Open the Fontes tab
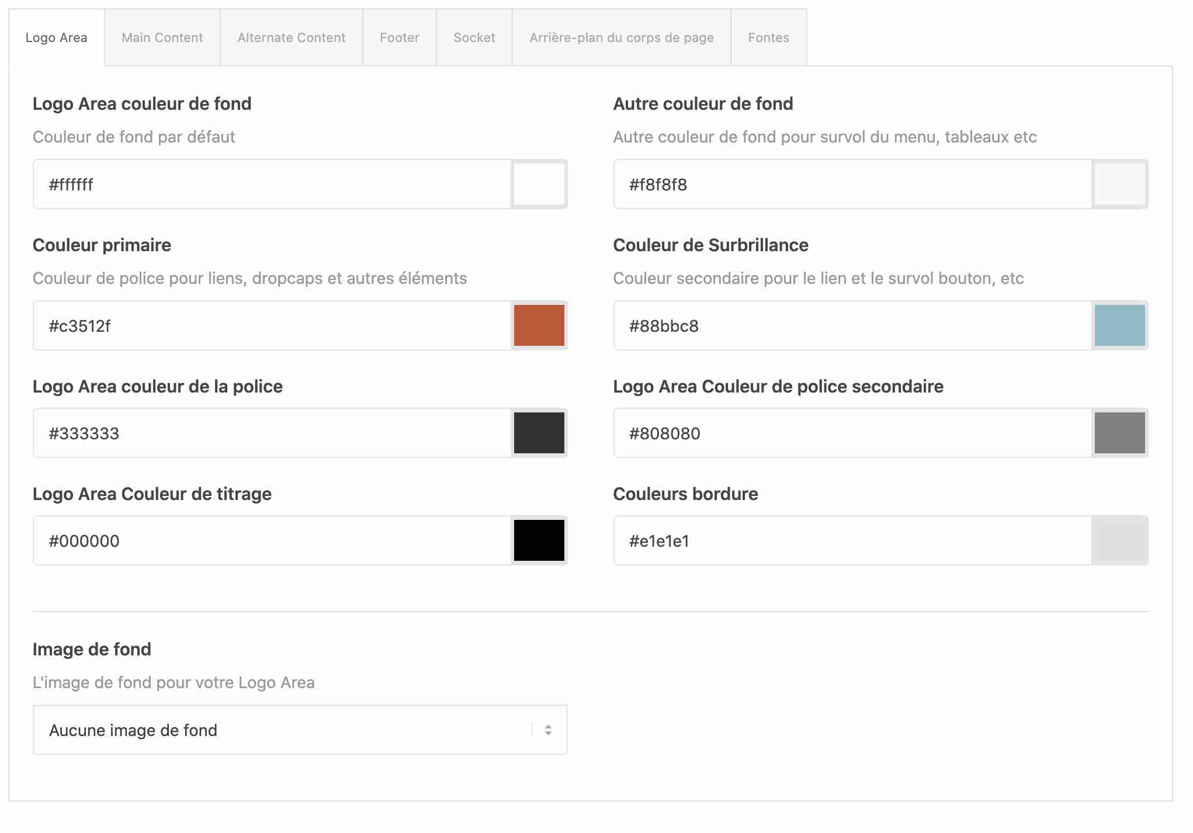The width and height of the screenshot is (1193, 833). coord(768,37)
